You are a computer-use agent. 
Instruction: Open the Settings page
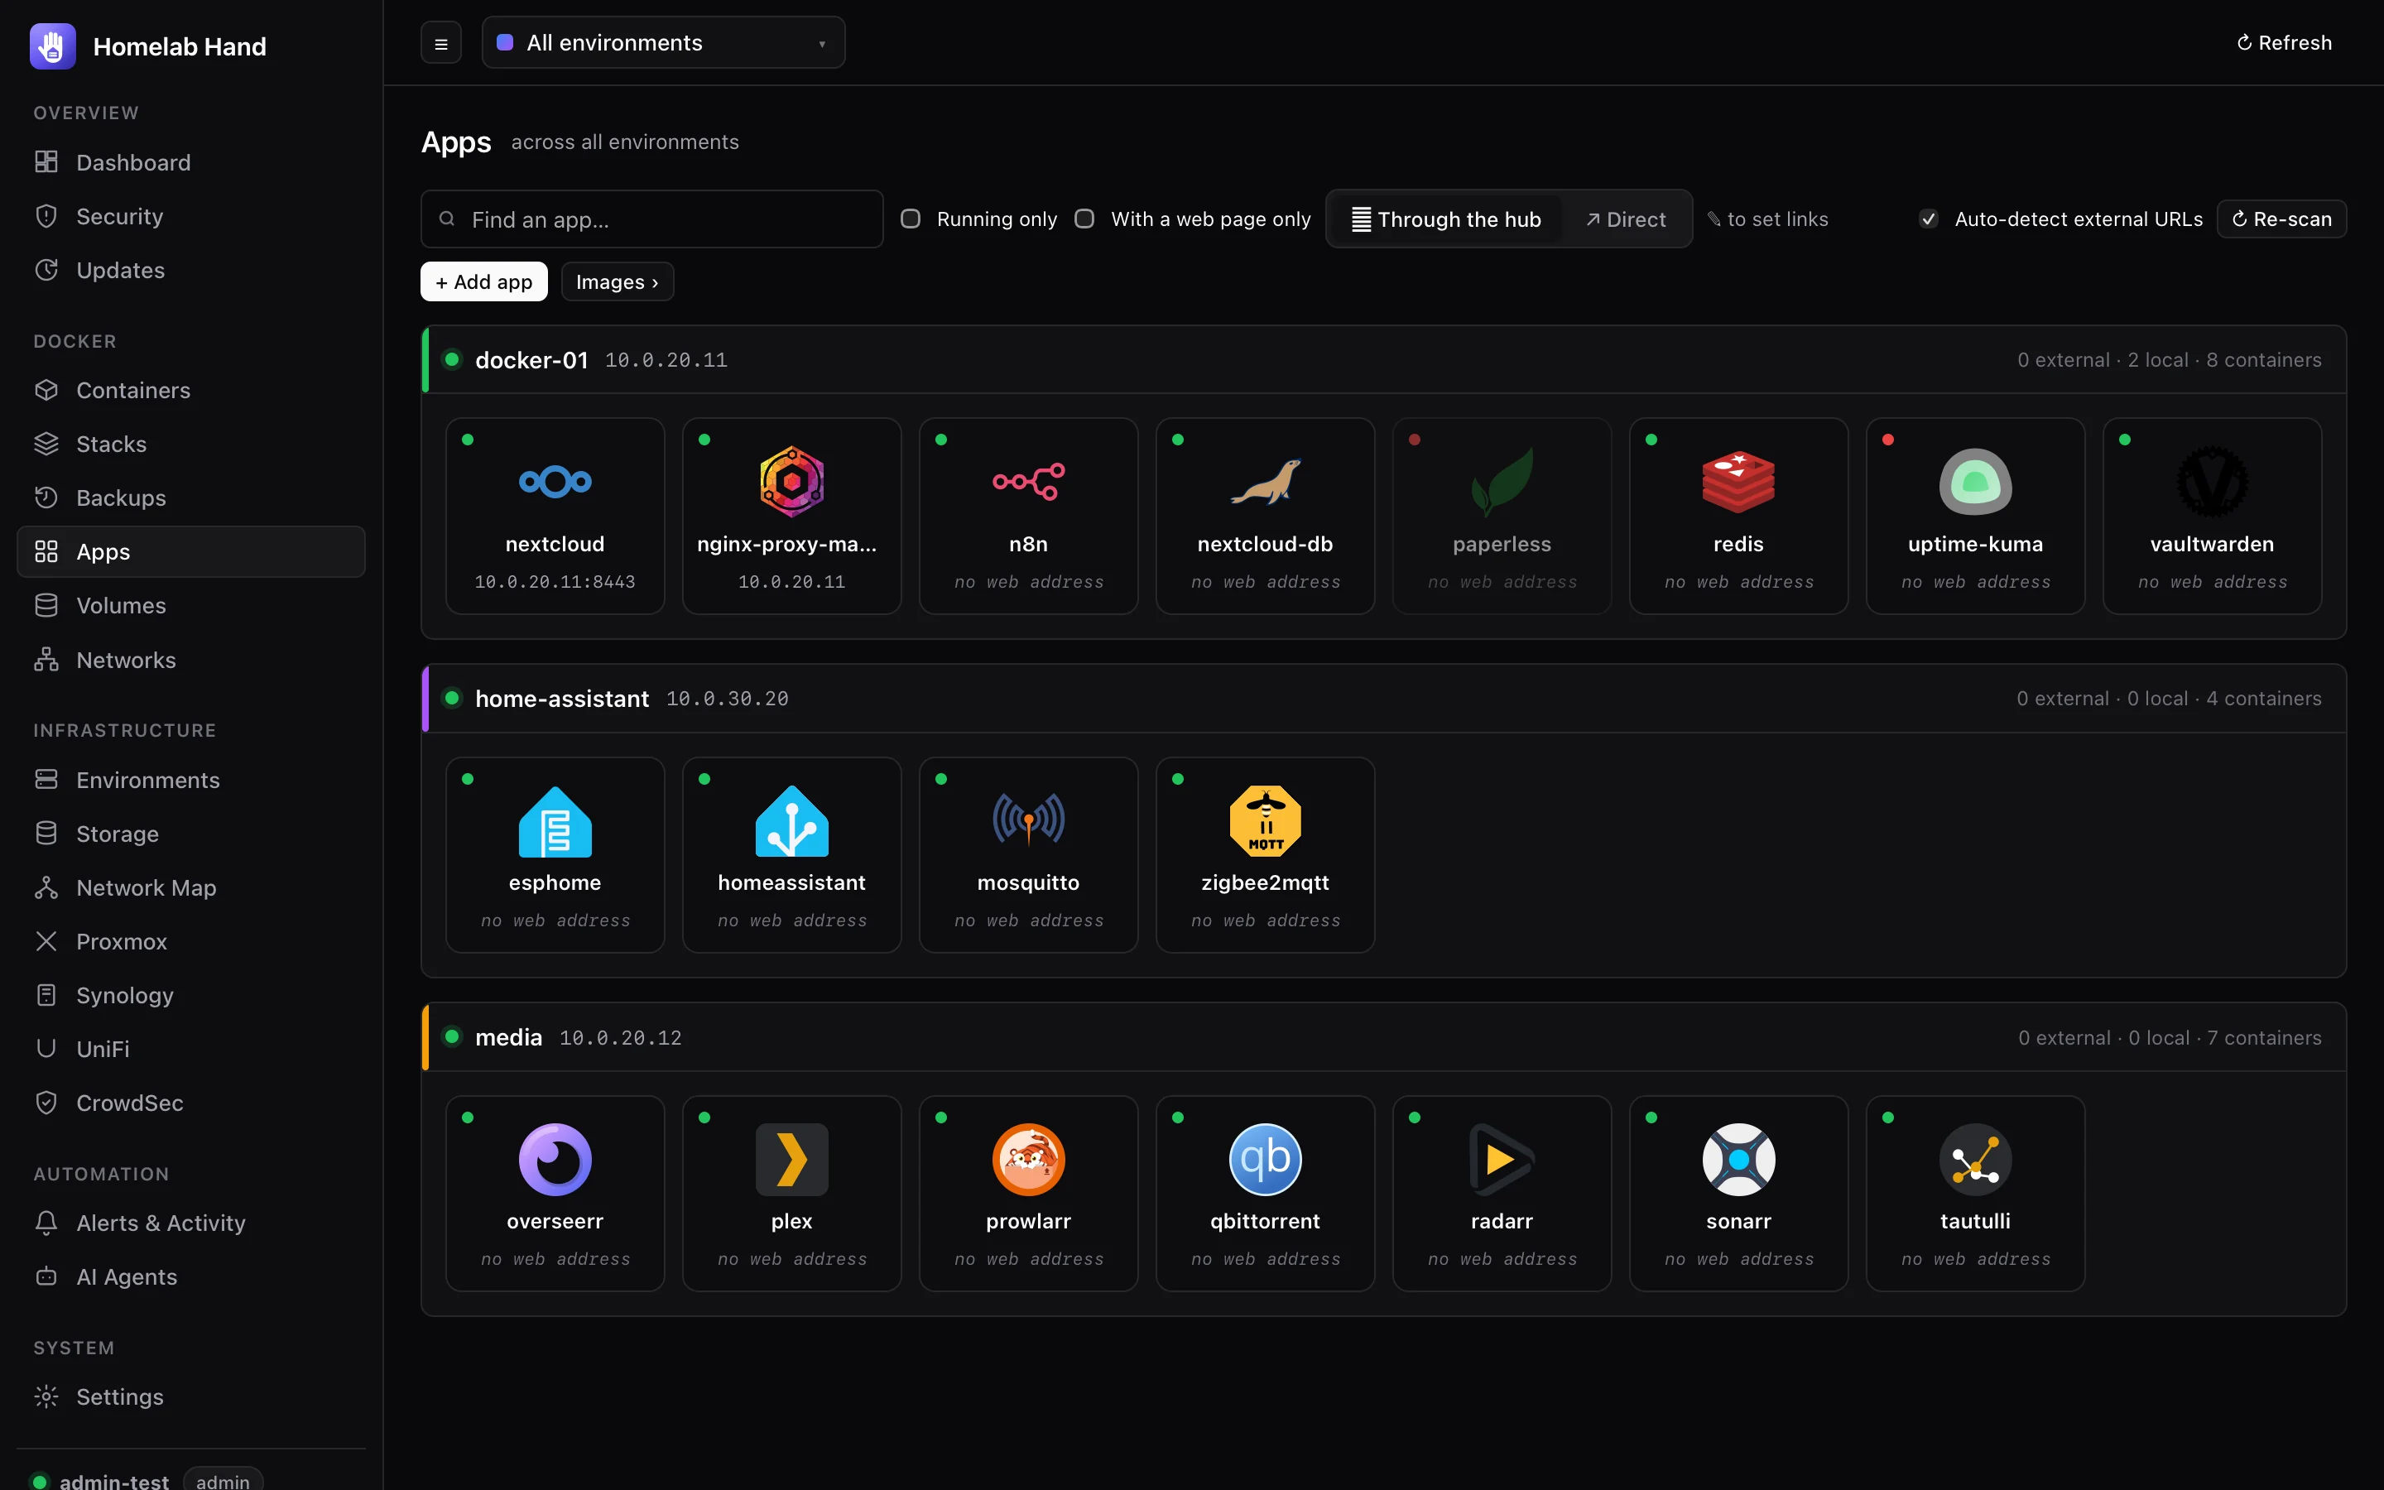[x=191, y=1396]
